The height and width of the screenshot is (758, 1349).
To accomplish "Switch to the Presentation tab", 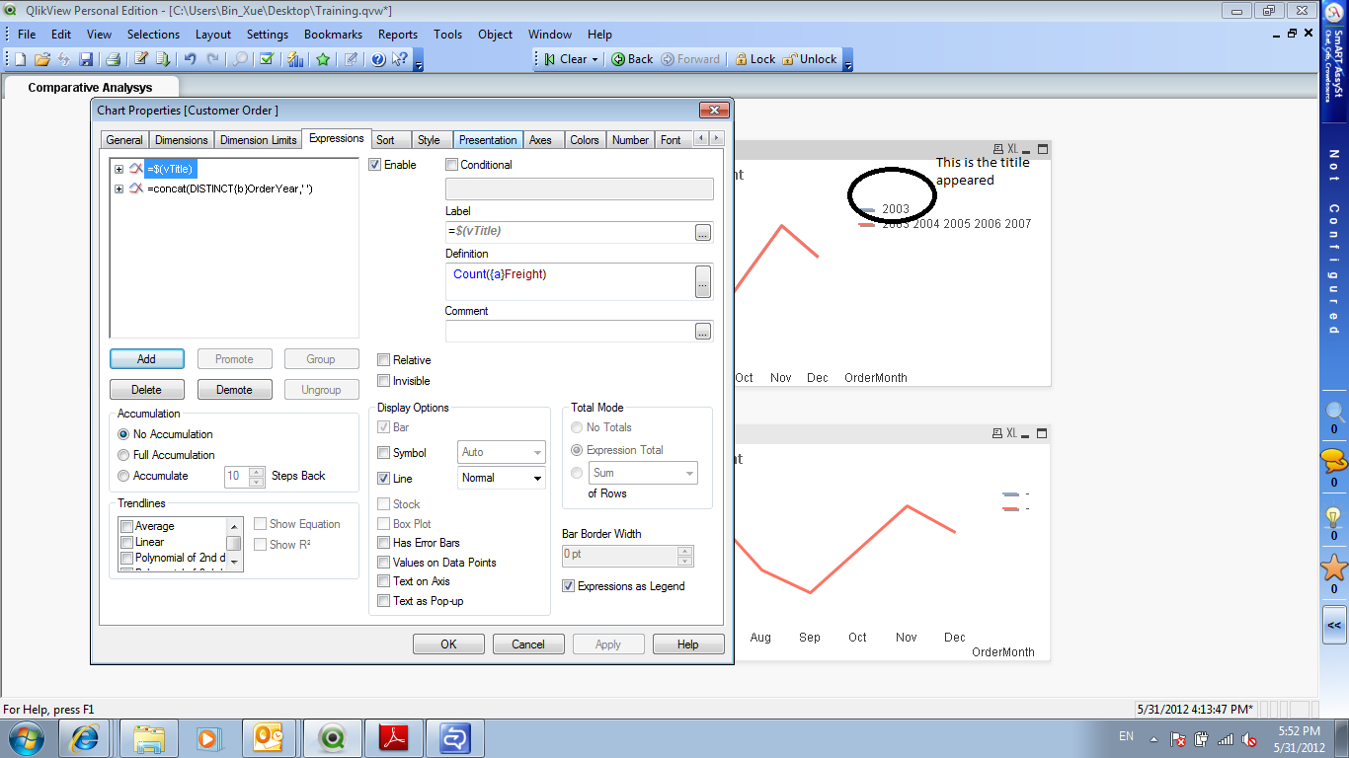I will click(488, 139).
